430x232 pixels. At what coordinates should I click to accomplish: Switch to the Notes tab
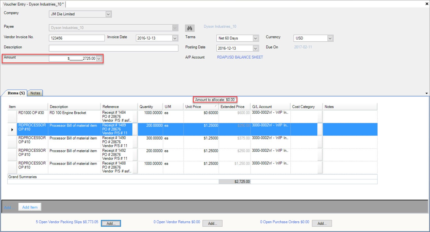tap(35, 93)
